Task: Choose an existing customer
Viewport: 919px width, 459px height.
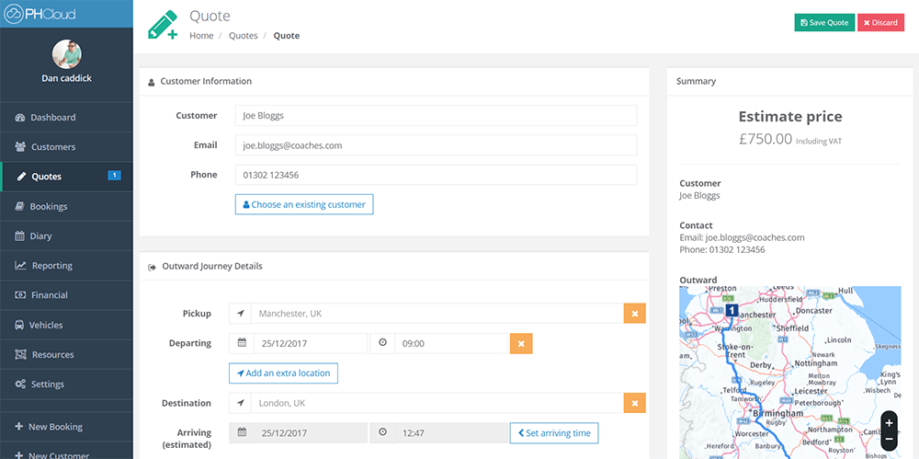Action: click(304, 204)
